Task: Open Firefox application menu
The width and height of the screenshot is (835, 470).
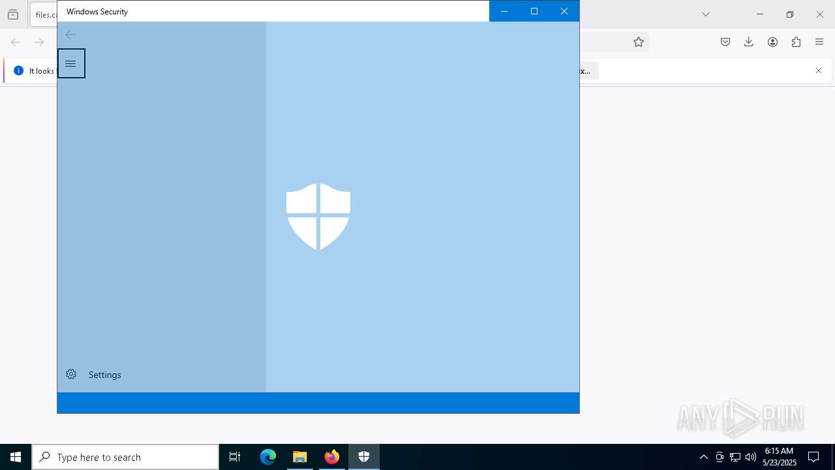Action: tap(819, 42)
